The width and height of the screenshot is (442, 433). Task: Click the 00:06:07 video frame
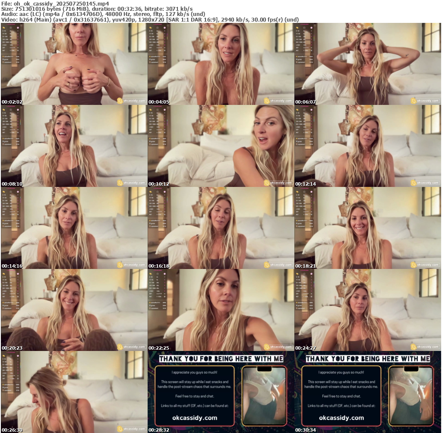point(368,64)
